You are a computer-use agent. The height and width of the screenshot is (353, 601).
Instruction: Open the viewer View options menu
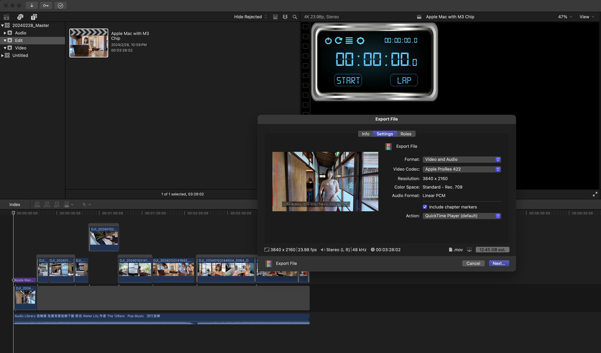[x=586, y=17]
